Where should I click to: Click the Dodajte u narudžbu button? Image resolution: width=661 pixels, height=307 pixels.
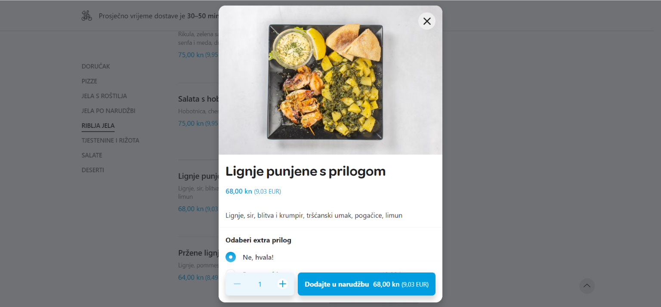point(367,284)
